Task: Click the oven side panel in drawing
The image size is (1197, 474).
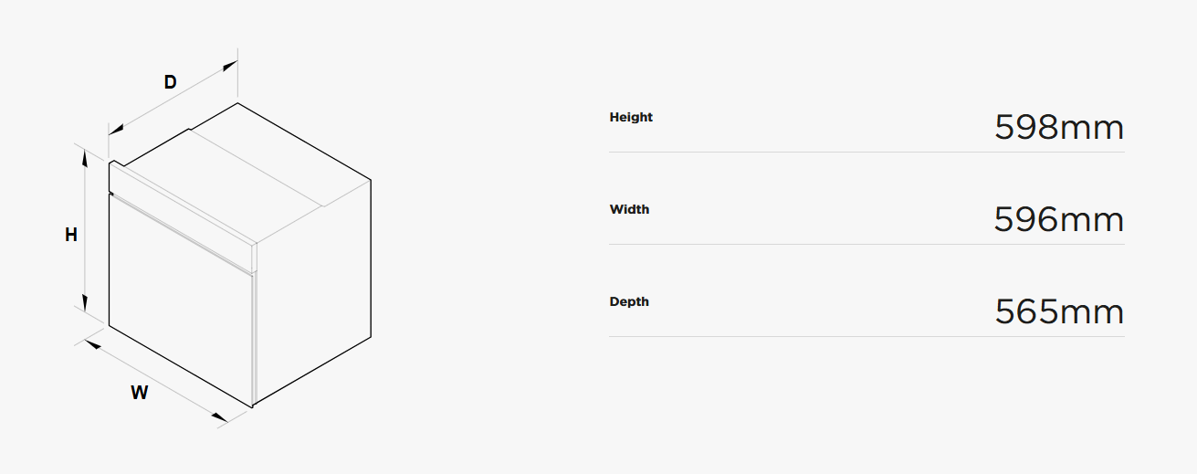Action: pos(313,292)
